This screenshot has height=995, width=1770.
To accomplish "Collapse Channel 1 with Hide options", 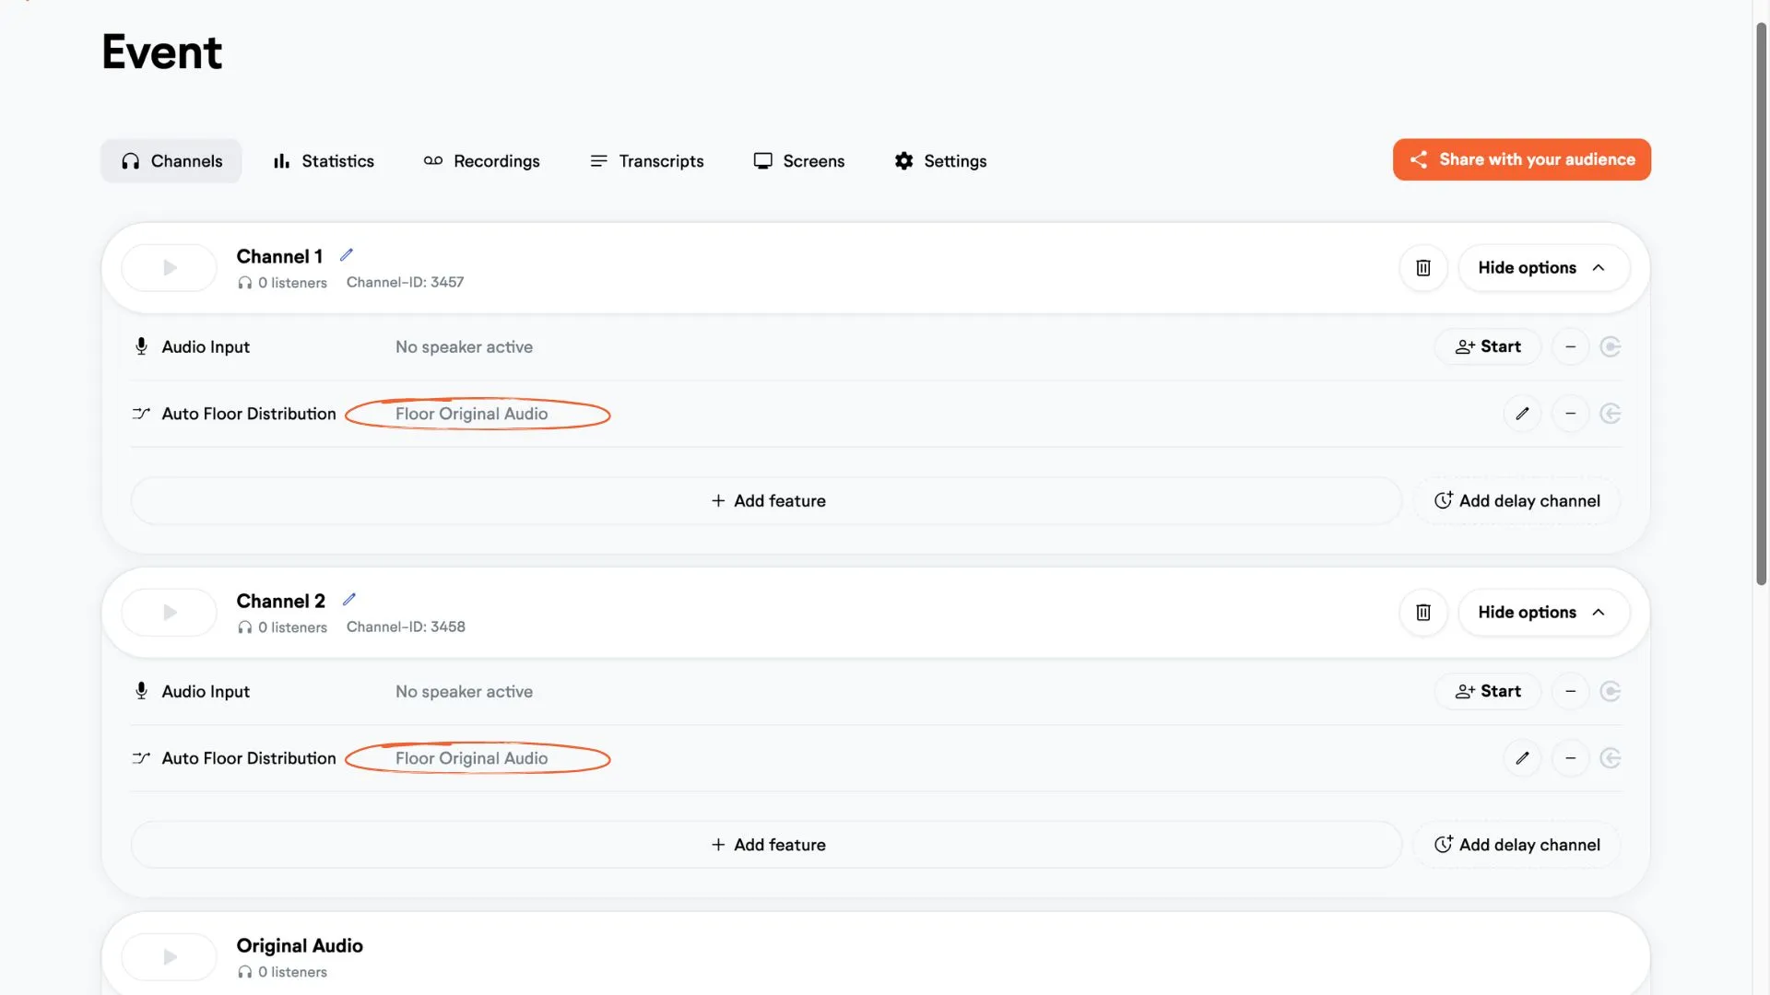I will [1544, 268].
